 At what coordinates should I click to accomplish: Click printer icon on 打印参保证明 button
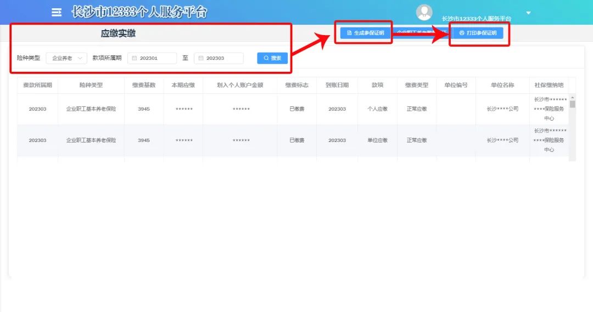(x=462, y=33)
